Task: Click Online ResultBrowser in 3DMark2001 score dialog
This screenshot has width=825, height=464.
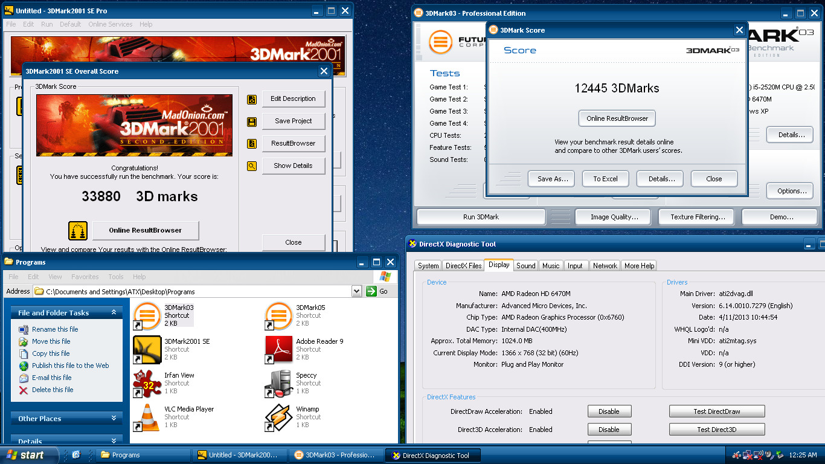Action: coord(146,231)
